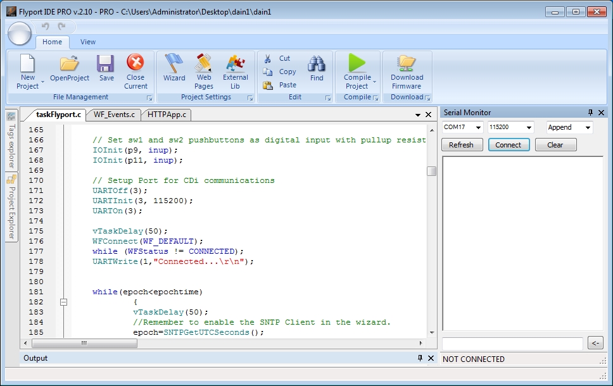Viewport: 613px width, 386px height.
Task: Close the Serial Monitor panel
Action: [601, 113]
